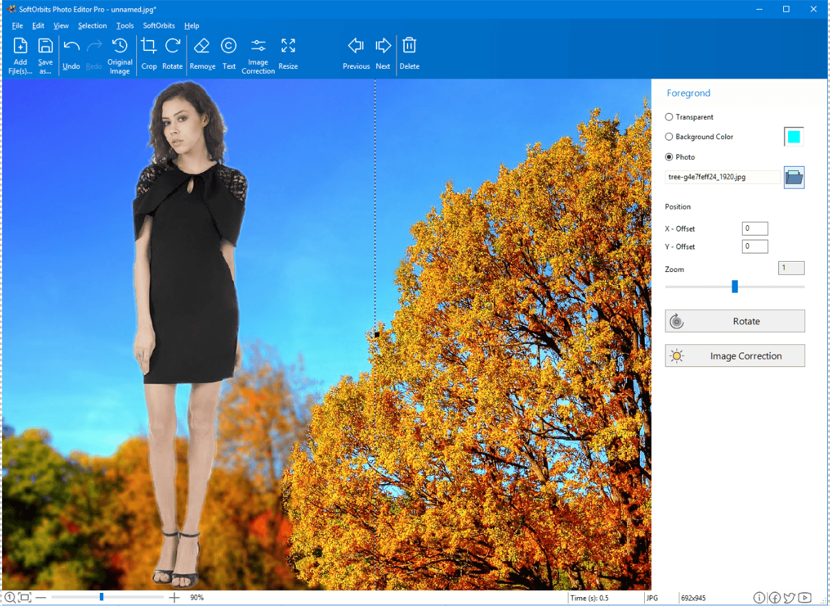This screenshot has width=830, height=606.
Task: Pick the cyan background color swatch
Action: (793, 136)
